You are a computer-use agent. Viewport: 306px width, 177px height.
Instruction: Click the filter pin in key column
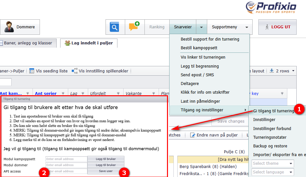pos(282,93)
